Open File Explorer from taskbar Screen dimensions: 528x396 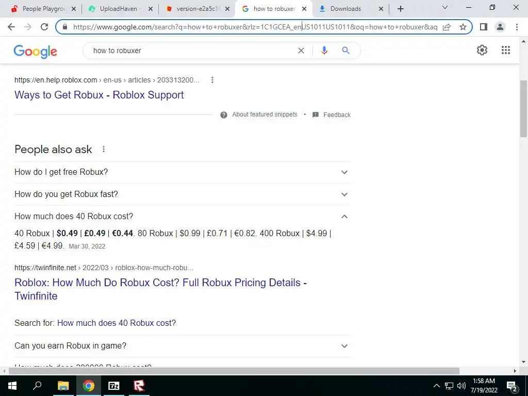coord(63,386)
